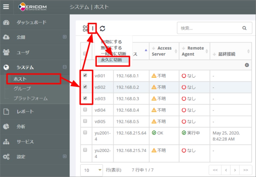Open the レポート section in sidebar
This screenshot has width=256, height=177.
click(25, 112)
